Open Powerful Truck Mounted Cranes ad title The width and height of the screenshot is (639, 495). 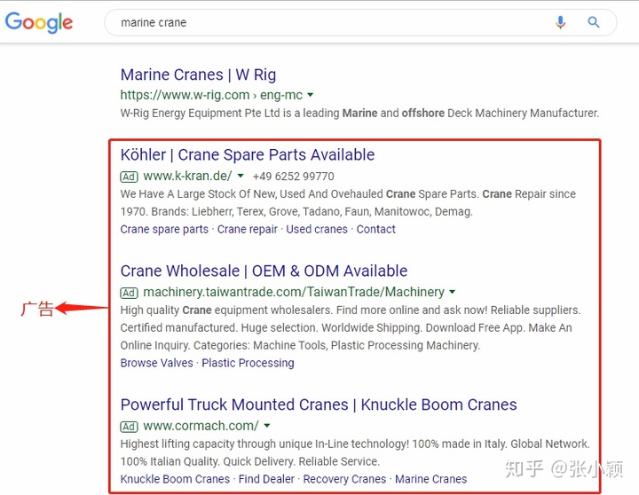(x=319, y=405)
